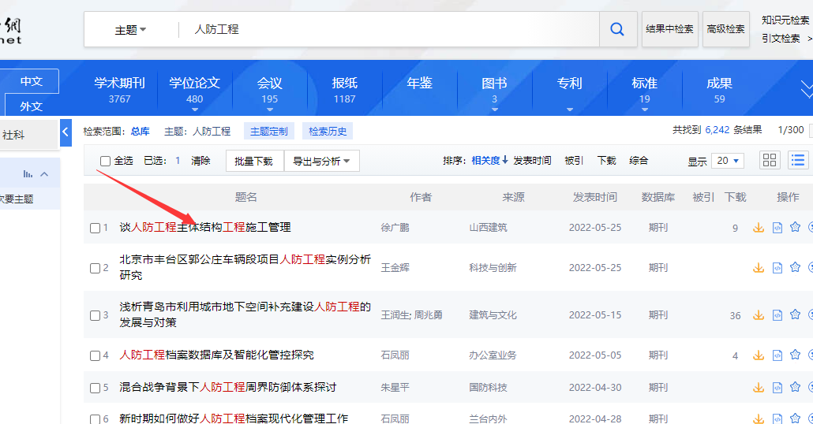
Task: Switch to list view layout
Action: coord(798,160)
